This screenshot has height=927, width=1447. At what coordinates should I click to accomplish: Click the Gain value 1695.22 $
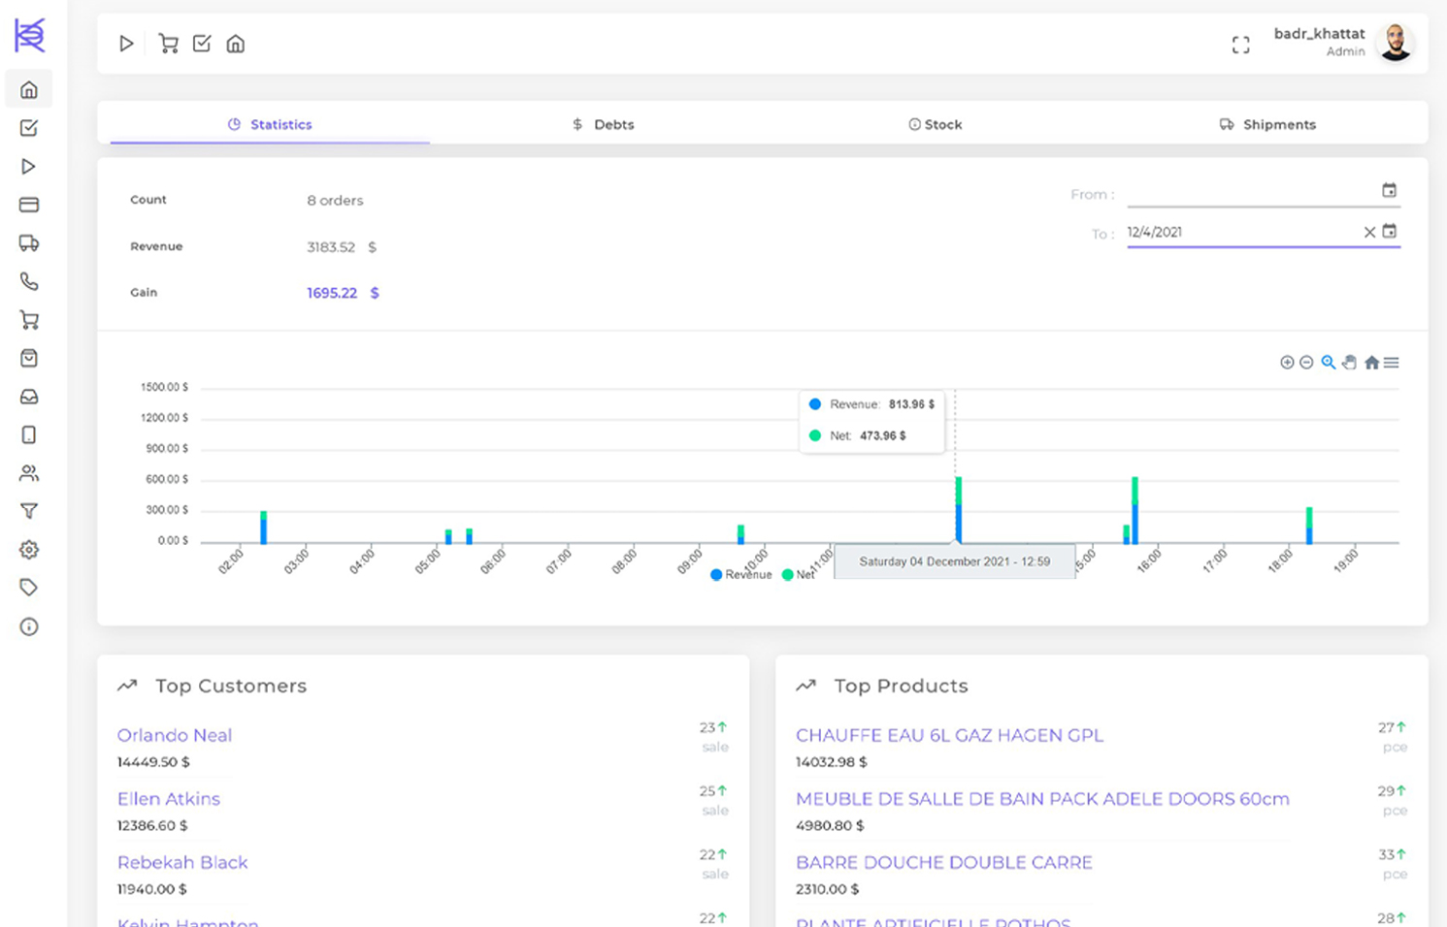pos(343,293)
